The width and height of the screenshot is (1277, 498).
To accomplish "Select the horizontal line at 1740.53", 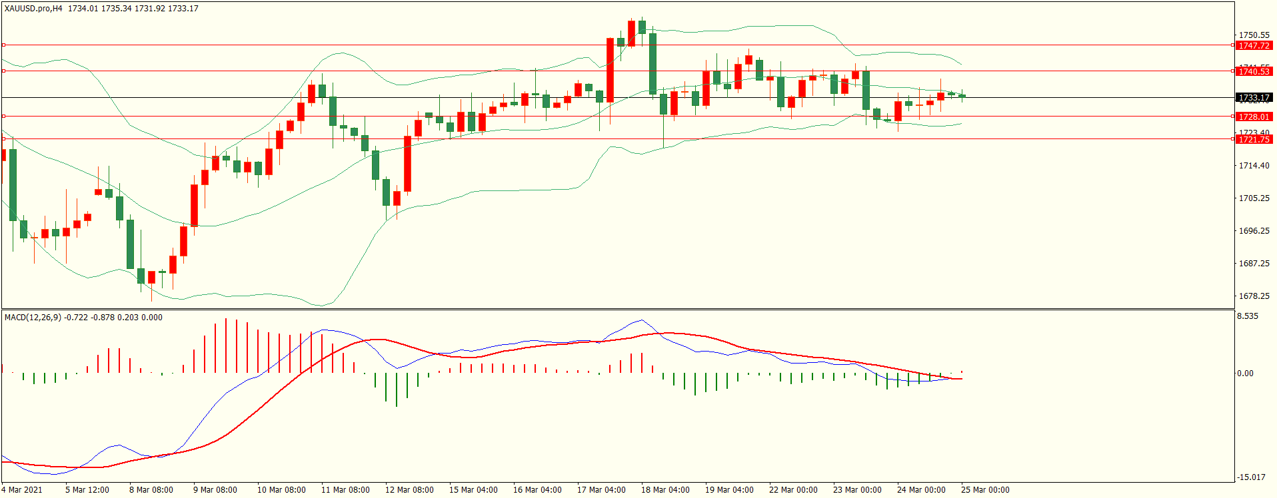I will click(618, 71).
